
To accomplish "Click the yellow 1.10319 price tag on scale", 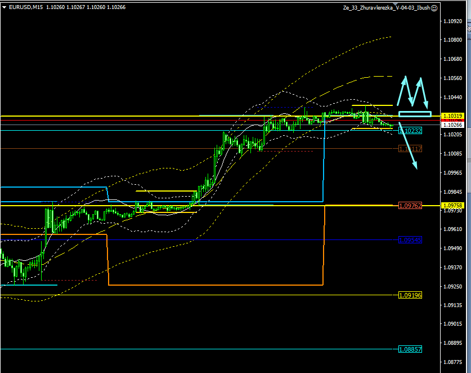I will pos(452,116).
